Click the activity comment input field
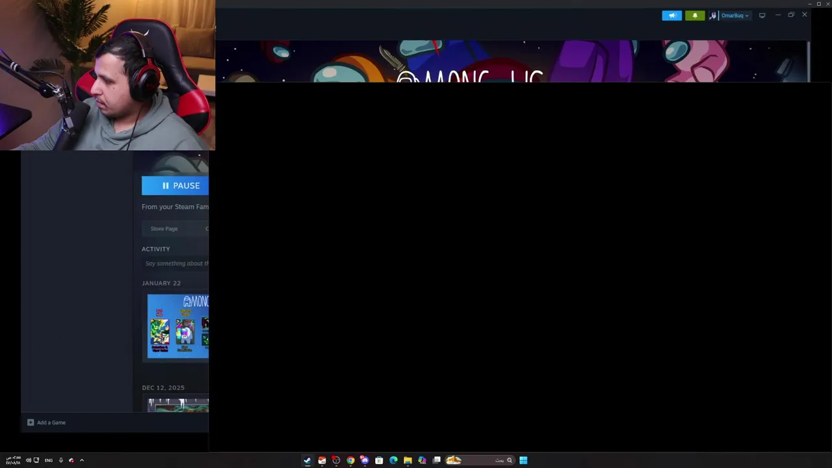Image resolution: width=832 pixels, height=468 pixels. (x=176, y=263)
